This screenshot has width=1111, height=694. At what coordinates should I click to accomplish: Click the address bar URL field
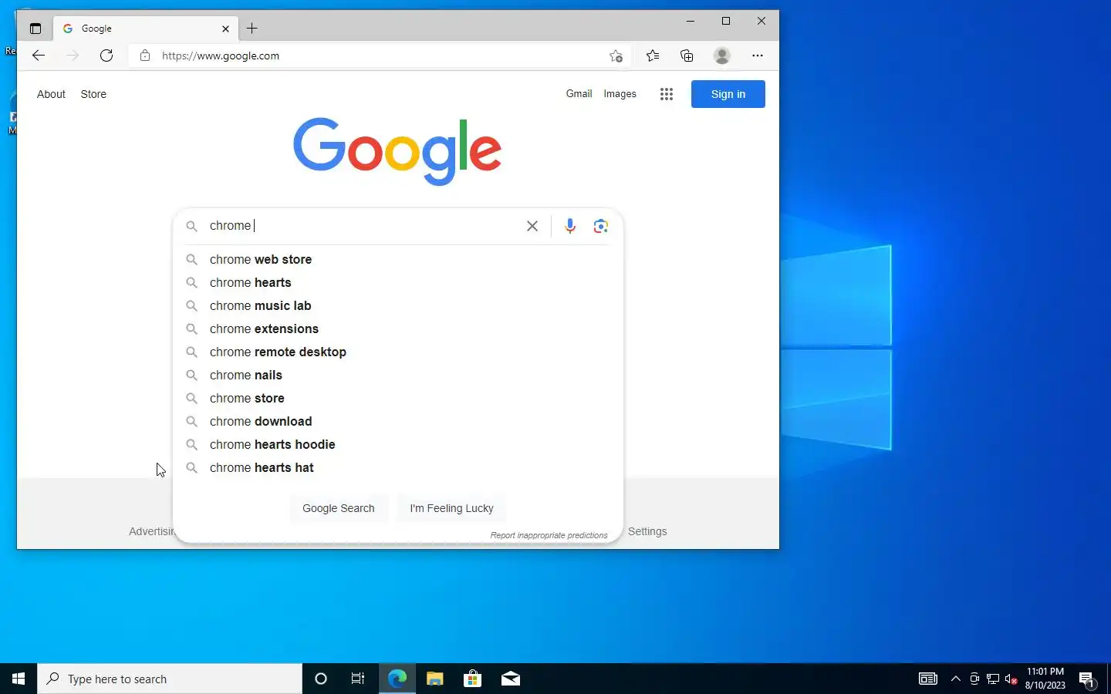coord(378,56)
